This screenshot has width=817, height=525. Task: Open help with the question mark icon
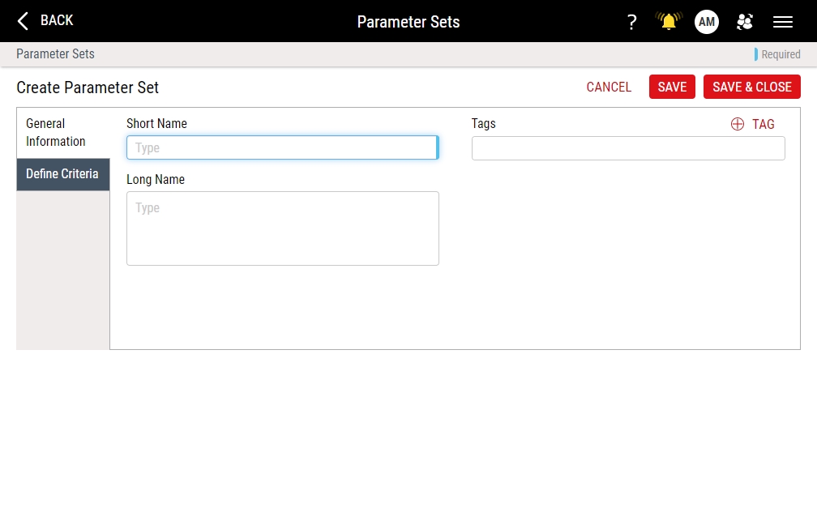[632, 22]
